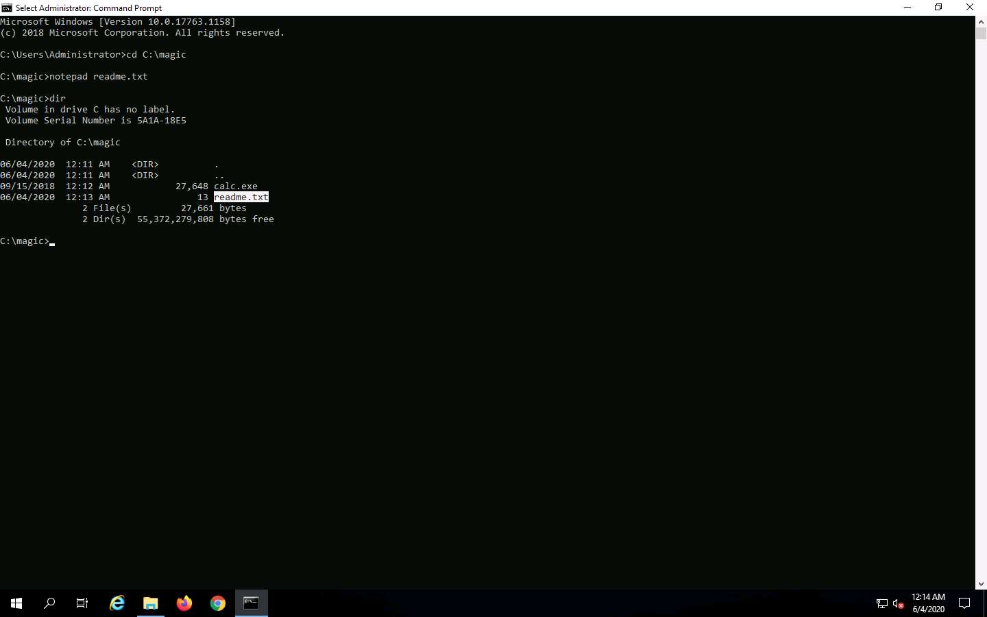987x617 pixels.
Task: Restore down the Command Prompt window
Action: 938,8
